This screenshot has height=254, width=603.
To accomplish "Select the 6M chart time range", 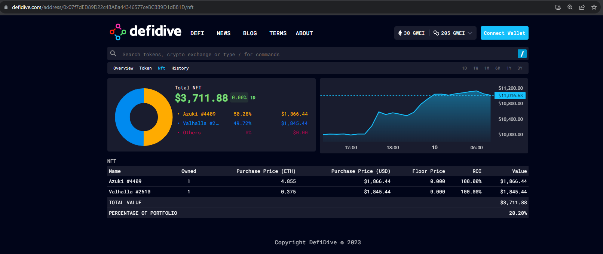I will tap(498, 68).
